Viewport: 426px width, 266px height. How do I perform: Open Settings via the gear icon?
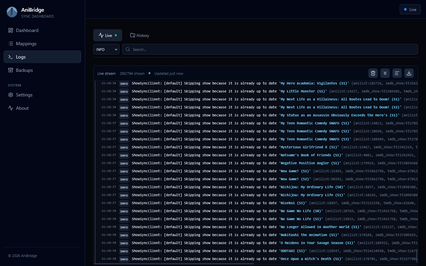[x=10, y=95]
